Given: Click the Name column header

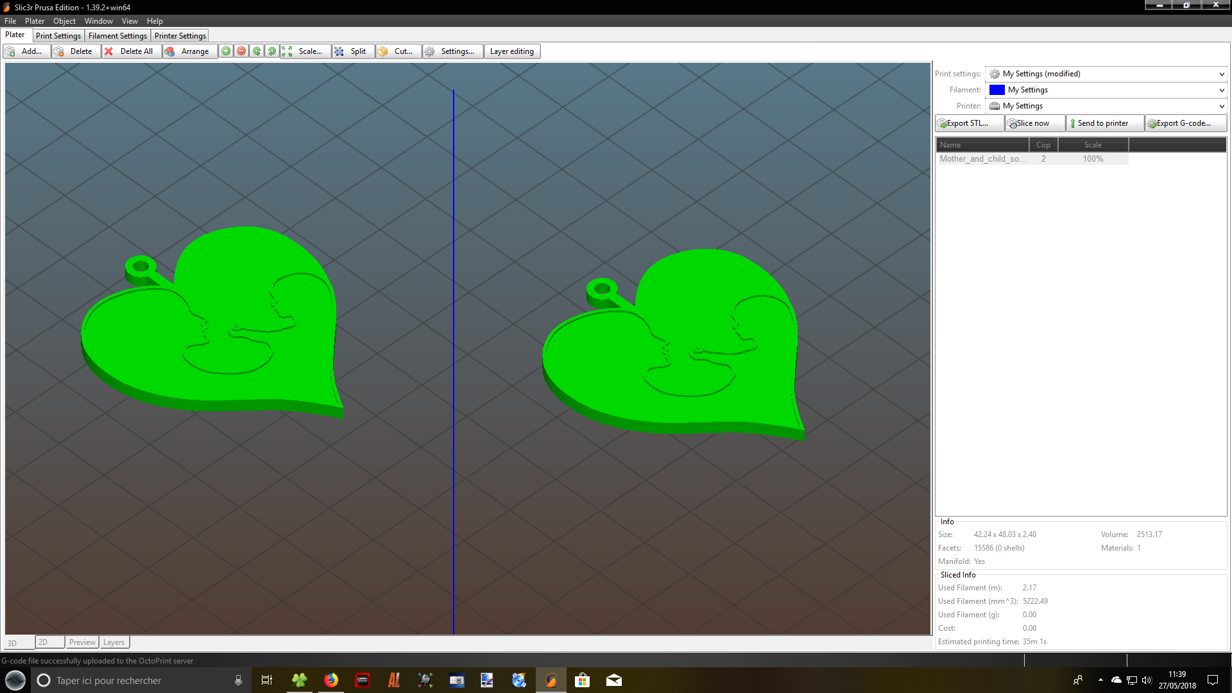Looking at the screenshot, I should click(982, 145).
